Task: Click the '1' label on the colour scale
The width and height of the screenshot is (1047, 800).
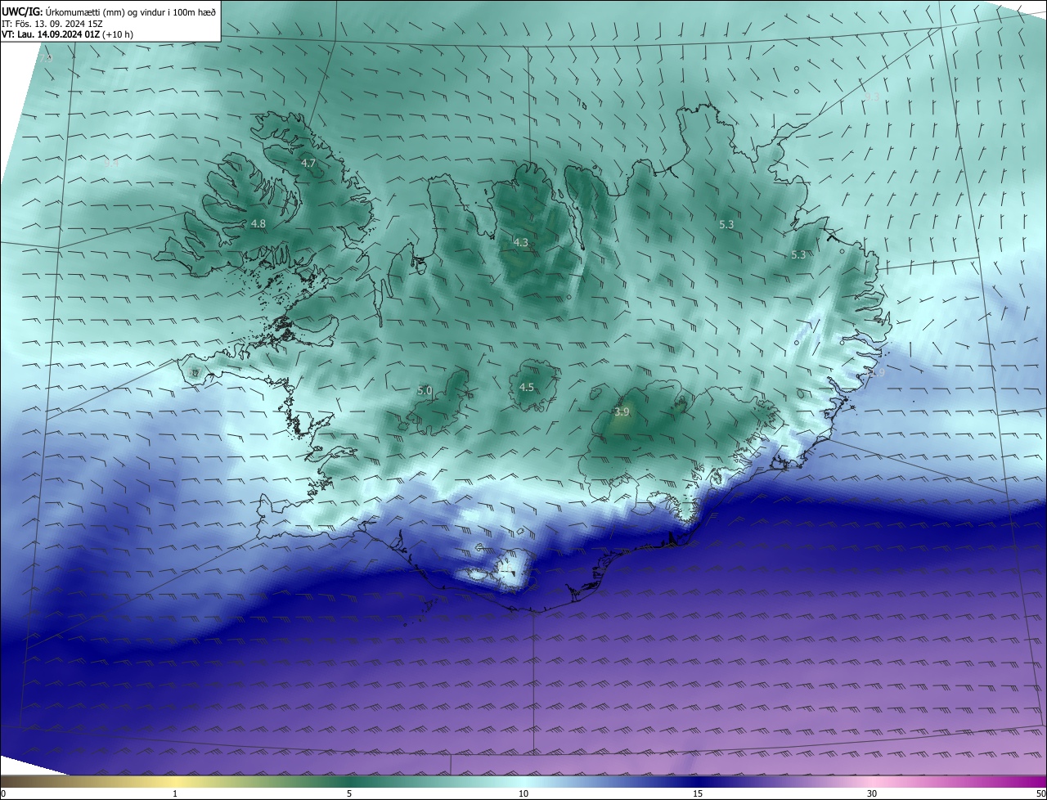Action: pos(175,794)
